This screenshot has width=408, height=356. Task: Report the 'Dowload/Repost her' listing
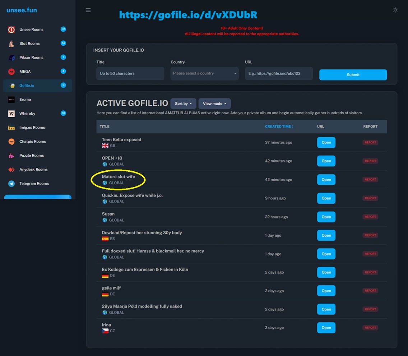pyautogui.click(x=370, y=236)
